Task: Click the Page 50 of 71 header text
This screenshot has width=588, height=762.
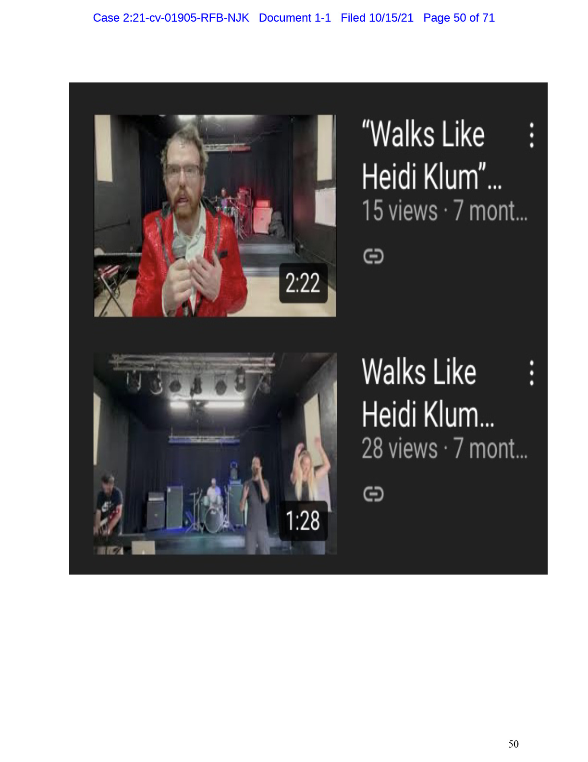Action: click(459, 18)
